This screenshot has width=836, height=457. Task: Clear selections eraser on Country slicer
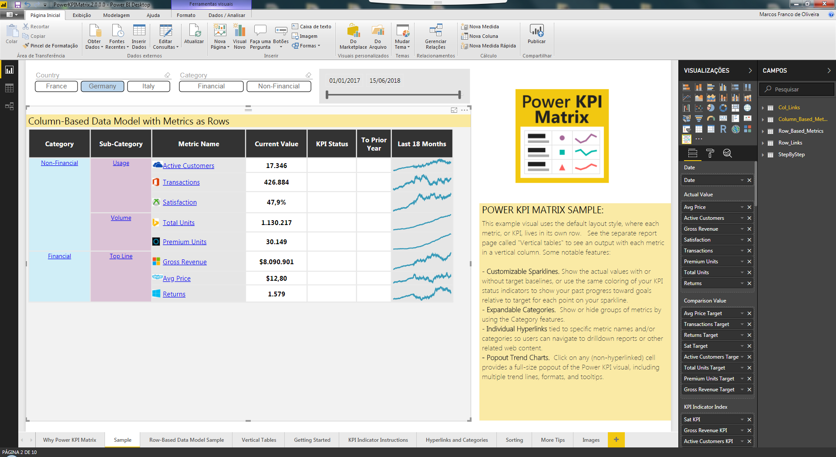point(167,75)
